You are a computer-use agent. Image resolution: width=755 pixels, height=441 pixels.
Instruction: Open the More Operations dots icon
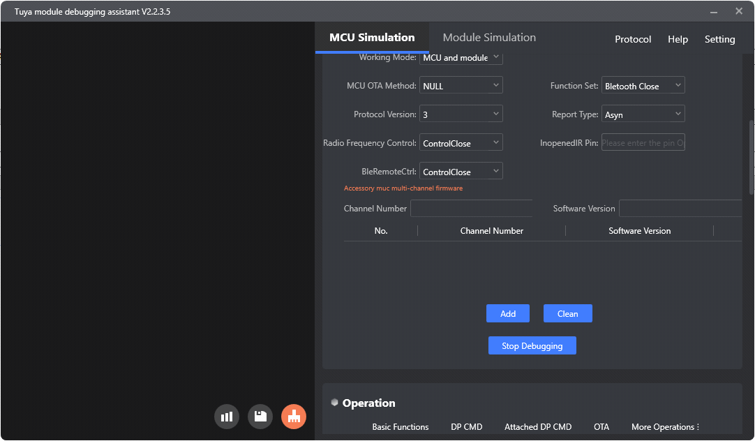click(x=698, y=427)
